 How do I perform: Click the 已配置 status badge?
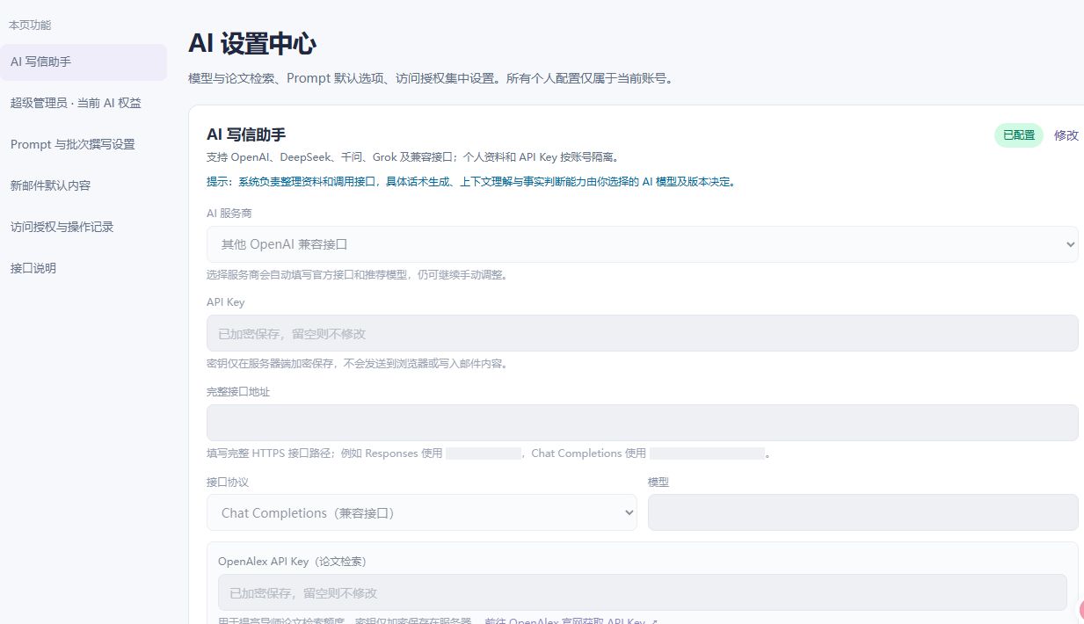coord(1019,135)
